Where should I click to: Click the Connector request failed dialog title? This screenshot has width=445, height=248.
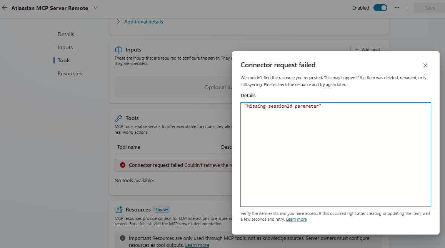click(278, 65)
